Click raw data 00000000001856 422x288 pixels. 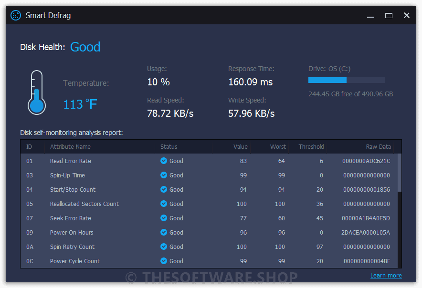[x=367, y=190]
